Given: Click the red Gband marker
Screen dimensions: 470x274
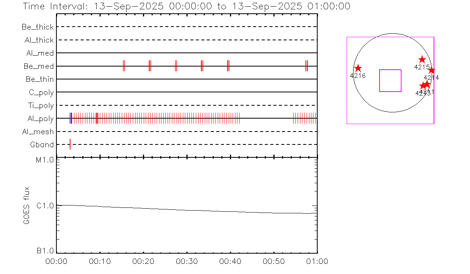Looking at the screenshot, I should click(70, 144).
